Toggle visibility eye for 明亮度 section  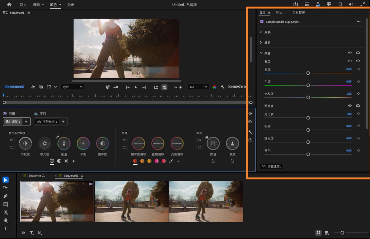tap(350, 106)
